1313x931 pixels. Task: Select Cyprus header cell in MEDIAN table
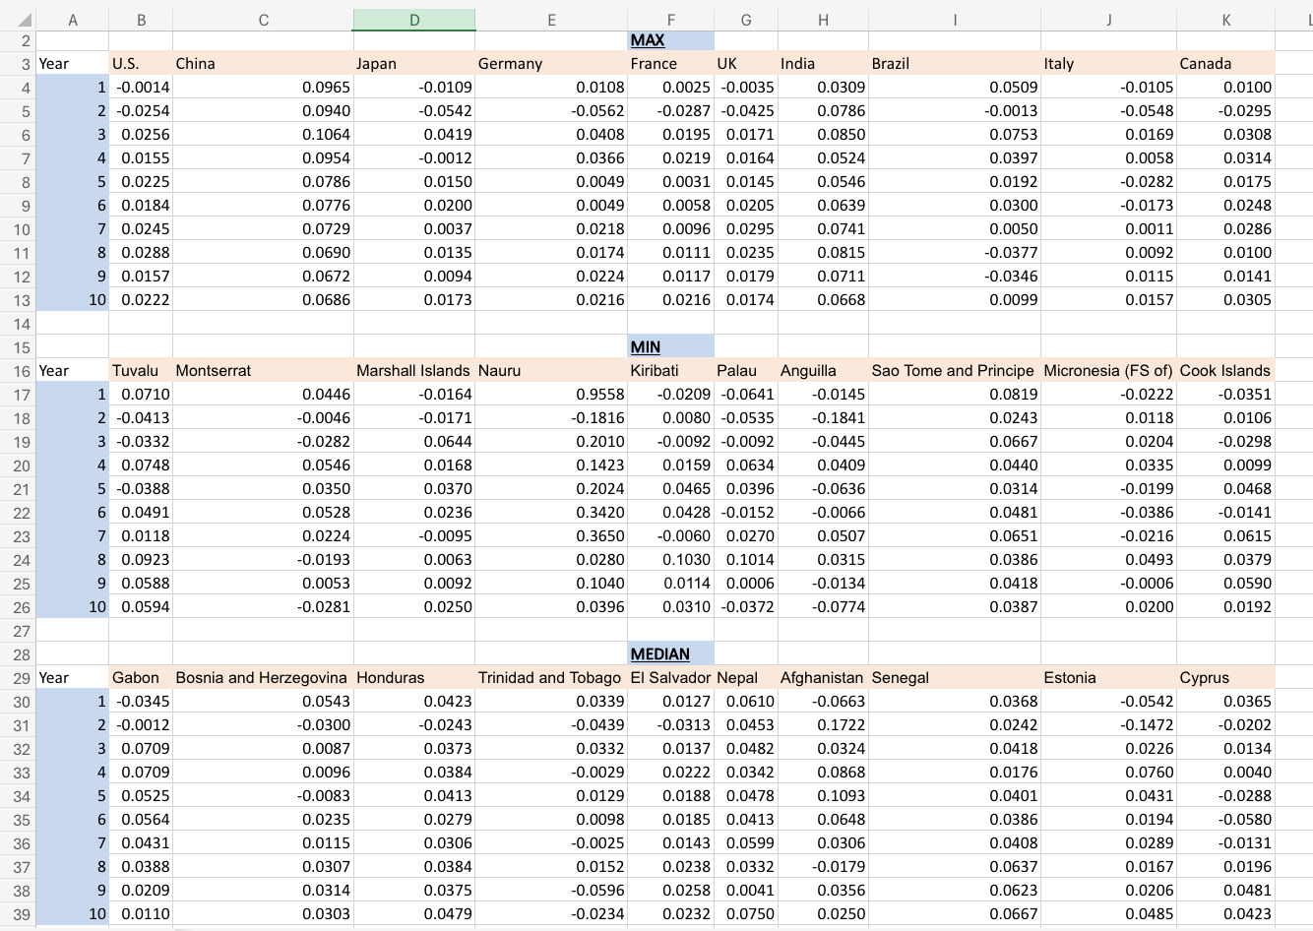pyautogui.click(x=1226, y=677)
